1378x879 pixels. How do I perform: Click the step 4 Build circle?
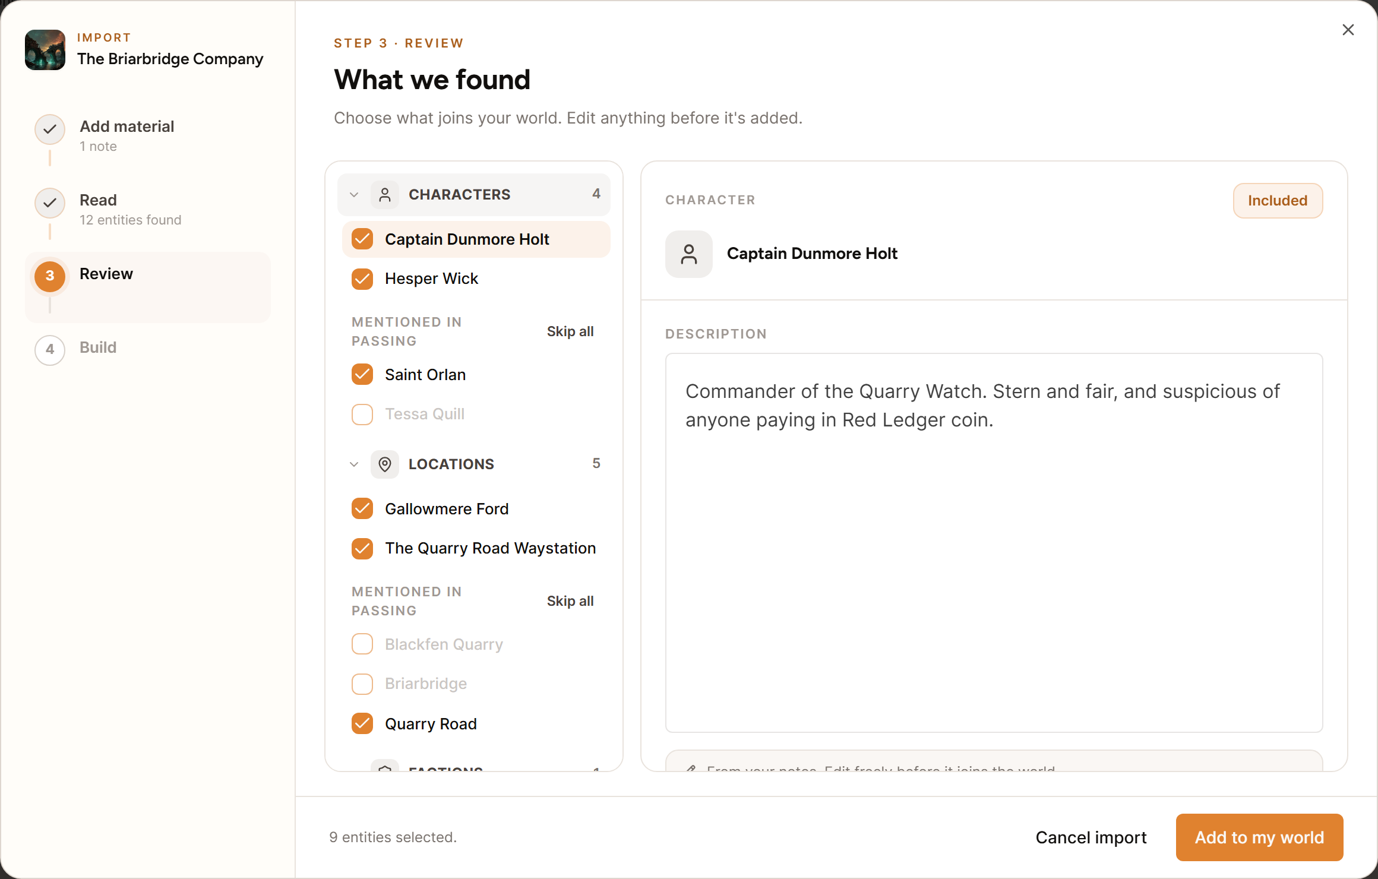(x=50, y=350)
